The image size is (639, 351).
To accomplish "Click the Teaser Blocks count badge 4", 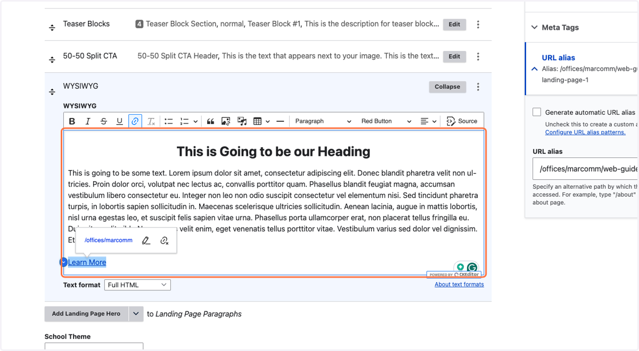I will [139, 24].
